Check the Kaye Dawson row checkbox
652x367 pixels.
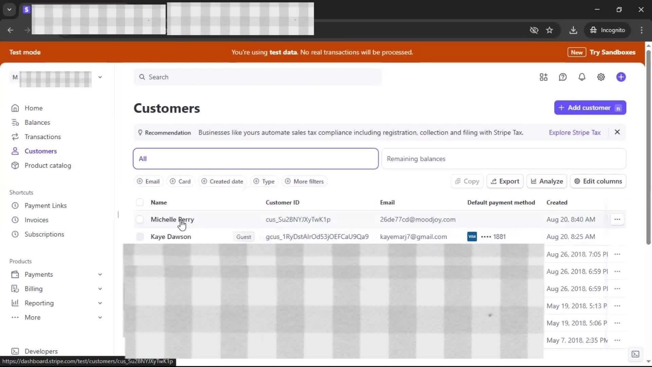click(x=140, y=237)
